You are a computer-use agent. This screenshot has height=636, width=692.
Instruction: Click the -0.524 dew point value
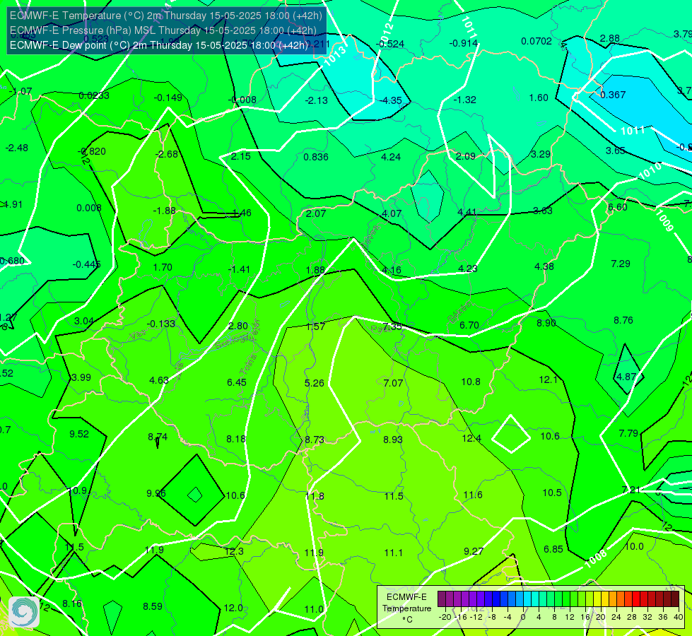coord(389,44)
